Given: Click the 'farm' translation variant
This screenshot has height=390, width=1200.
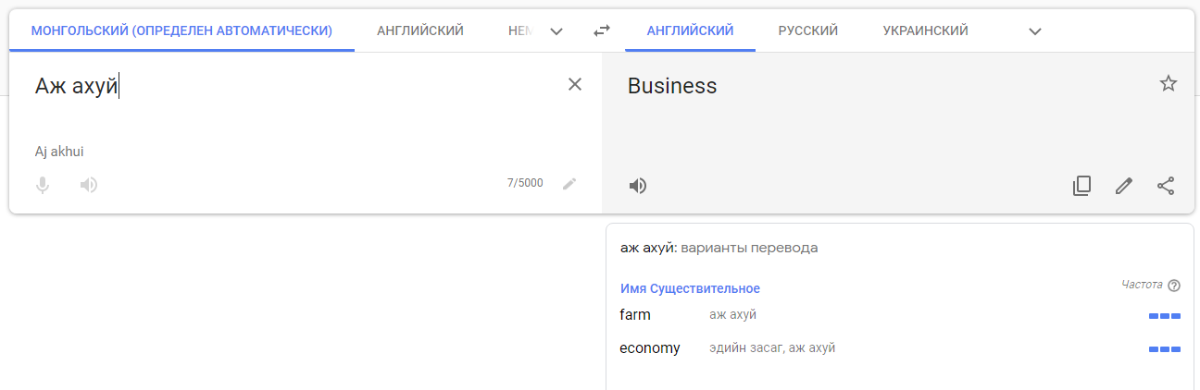Looking at the screenshot, I should click(635, 315).
